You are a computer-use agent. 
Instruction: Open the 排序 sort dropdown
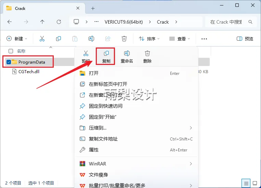pyautogui.click(x=149, y=39)
